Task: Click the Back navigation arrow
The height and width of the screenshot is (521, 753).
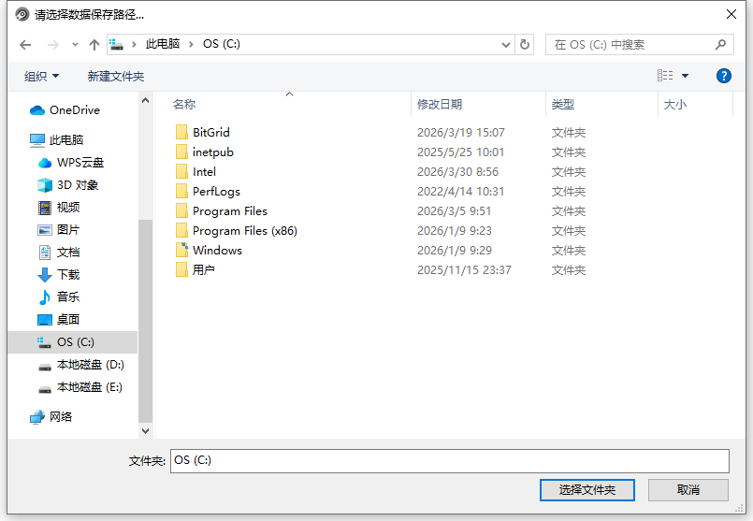Action: [25, 45]
